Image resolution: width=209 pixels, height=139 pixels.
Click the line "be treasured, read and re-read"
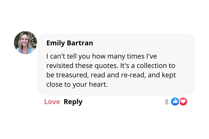[x=96, y=75]
